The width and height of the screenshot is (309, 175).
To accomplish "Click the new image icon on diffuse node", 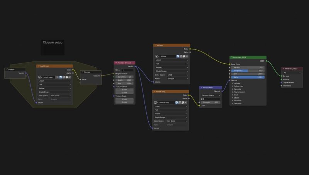I will (x=181, y=56).
